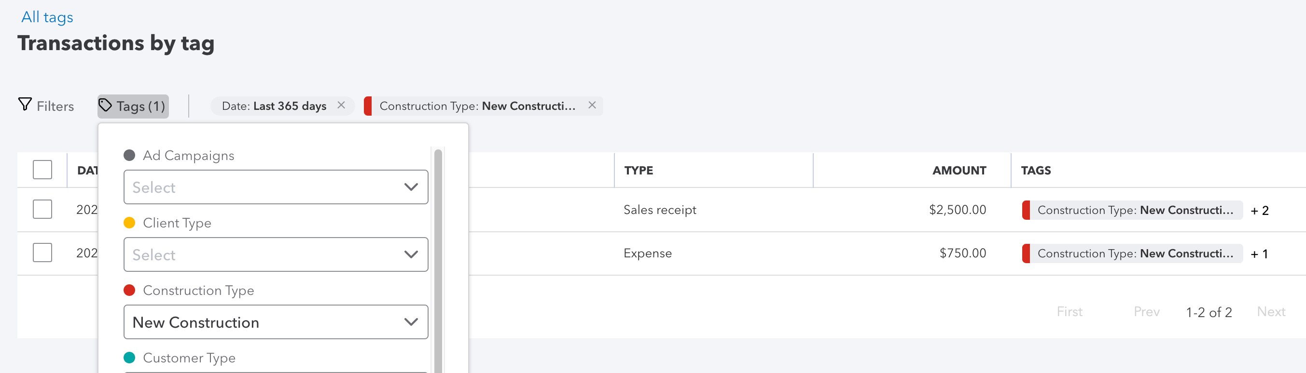
Task: Click the teal Customer Type color dot
Action: (129, 358)
